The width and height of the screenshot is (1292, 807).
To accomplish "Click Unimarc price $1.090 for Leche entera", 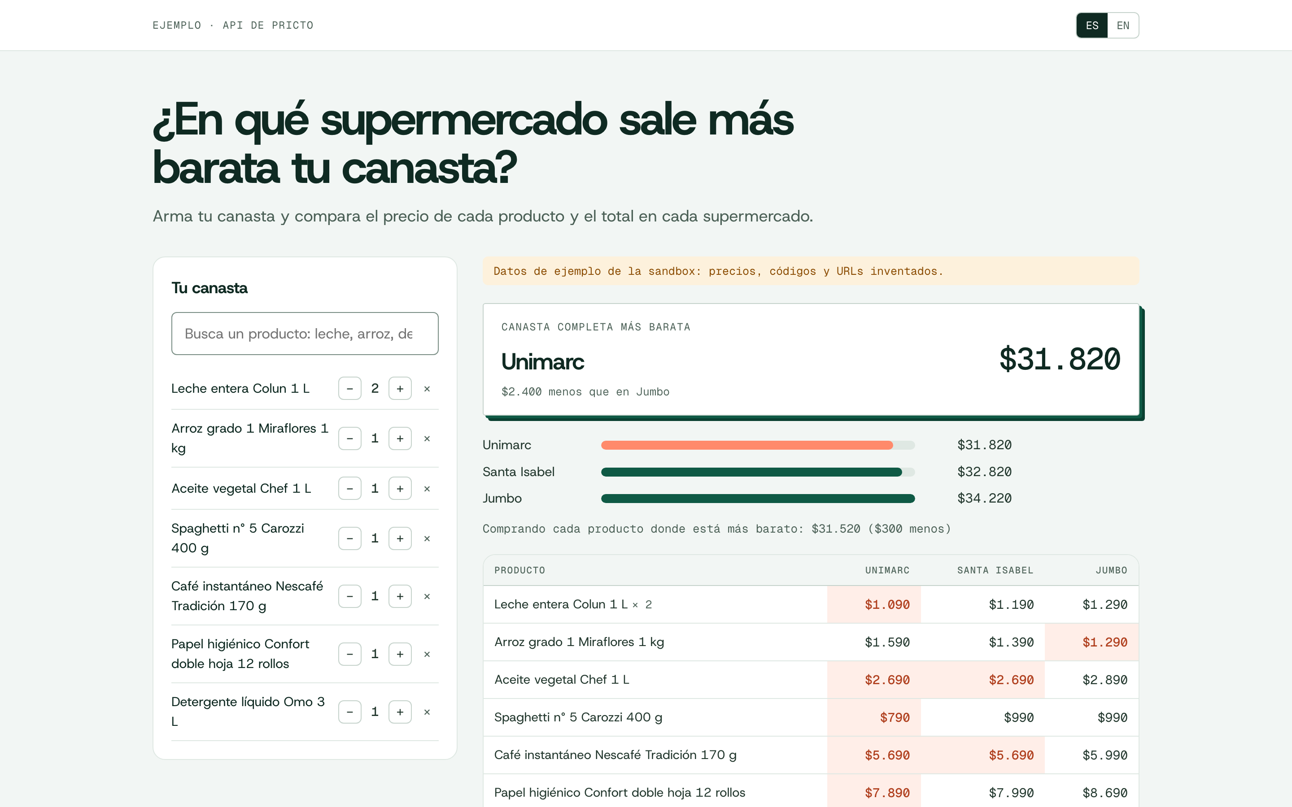I will (887, 605).
